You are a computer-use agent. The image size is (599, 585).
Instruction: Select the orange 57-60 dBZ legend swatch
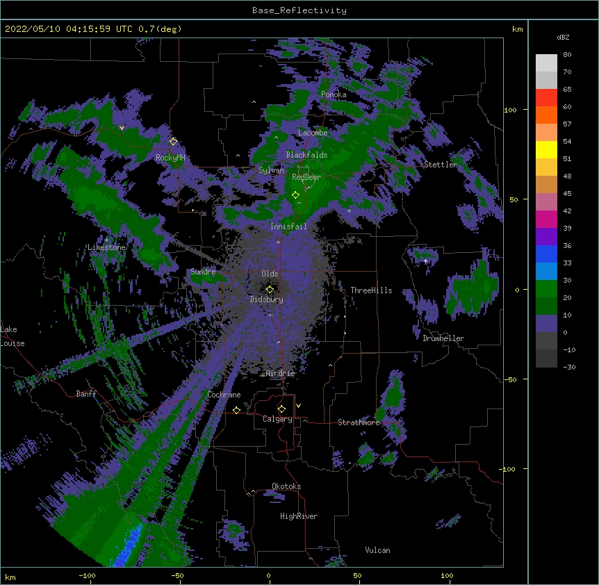546,115
